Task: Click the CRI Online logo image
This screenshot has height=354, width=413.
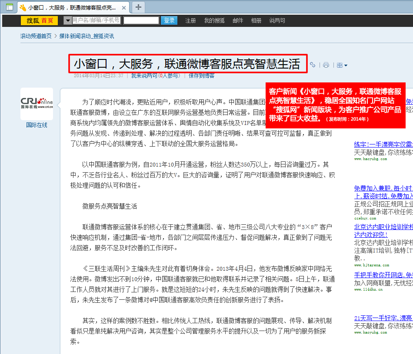Action: click(x=37, y=104)
